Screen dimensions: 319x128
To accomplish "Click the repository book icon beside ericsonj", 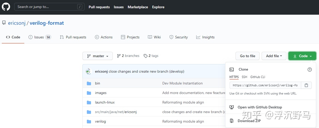I will pyautogui.click(x=4, y=23).
